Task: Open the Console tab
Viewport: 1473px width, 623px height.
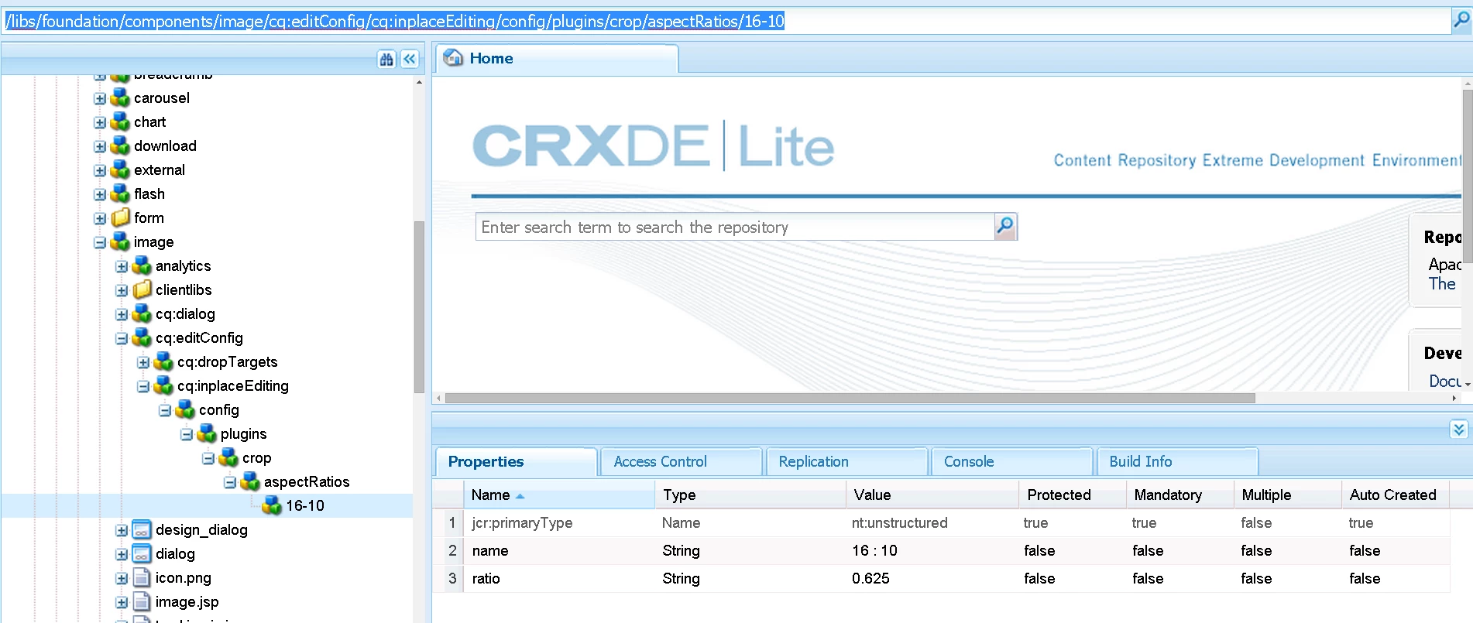Action: click(1012, 461)
